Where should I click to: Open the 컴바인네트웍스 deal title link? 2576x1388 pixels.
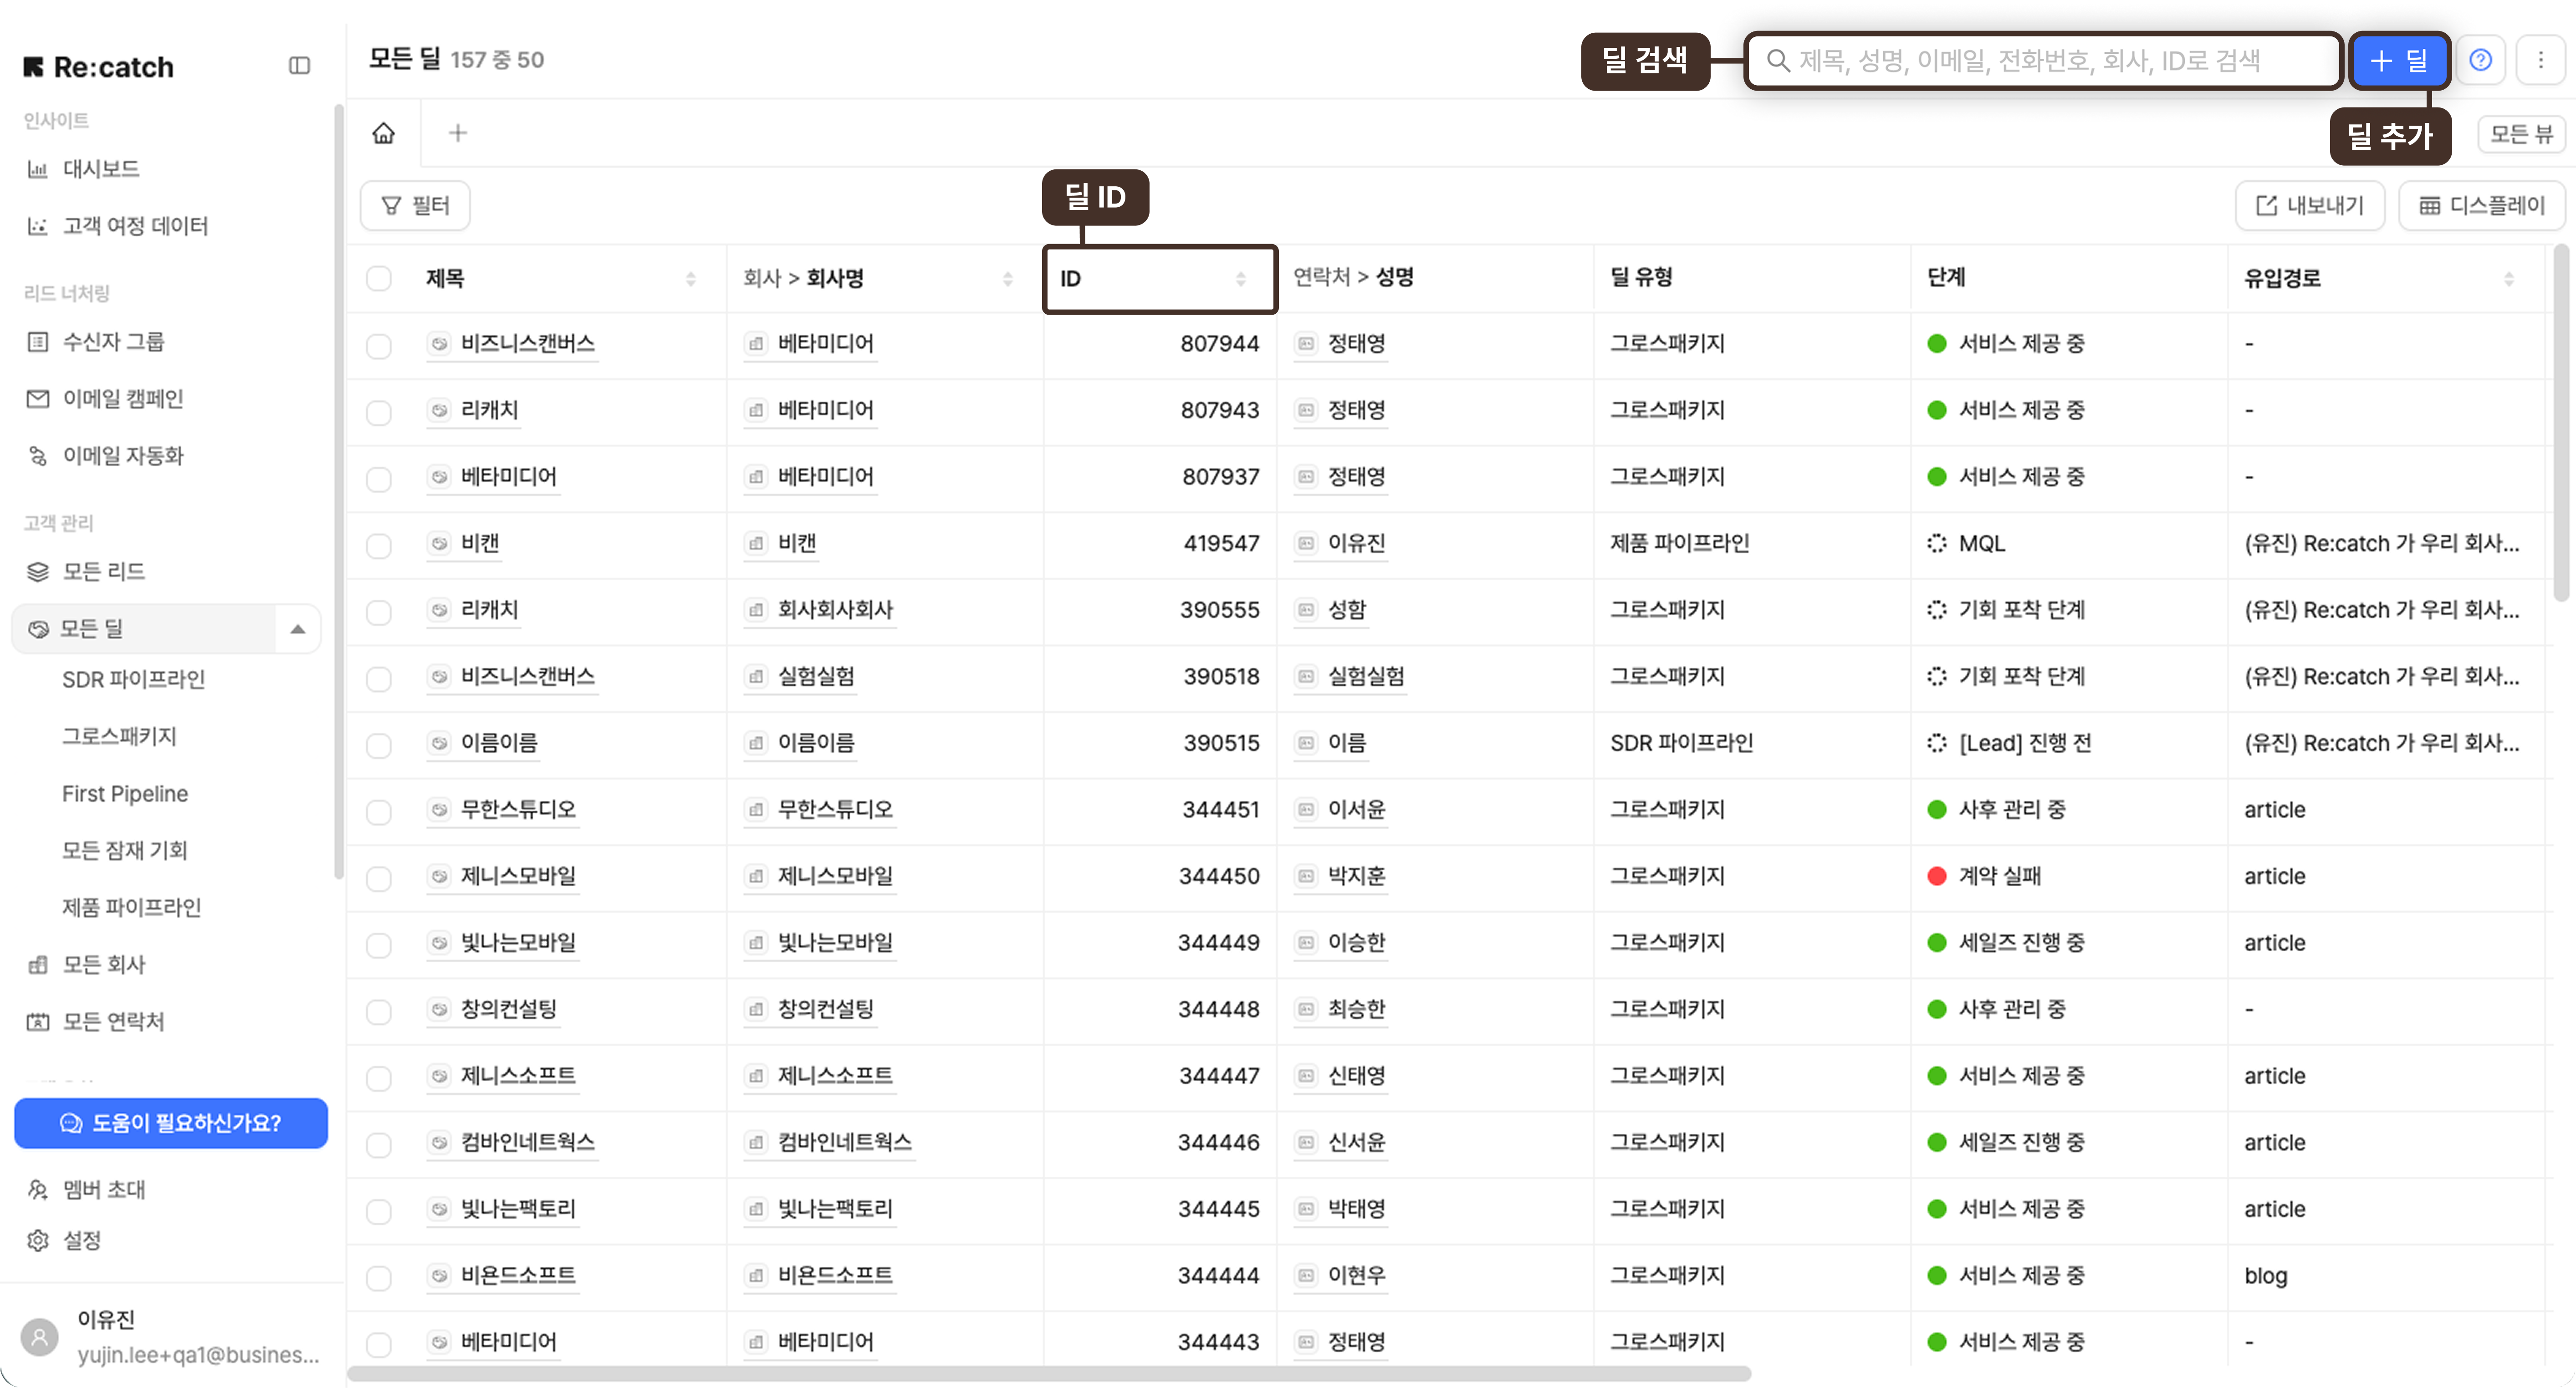[527, 1142]
